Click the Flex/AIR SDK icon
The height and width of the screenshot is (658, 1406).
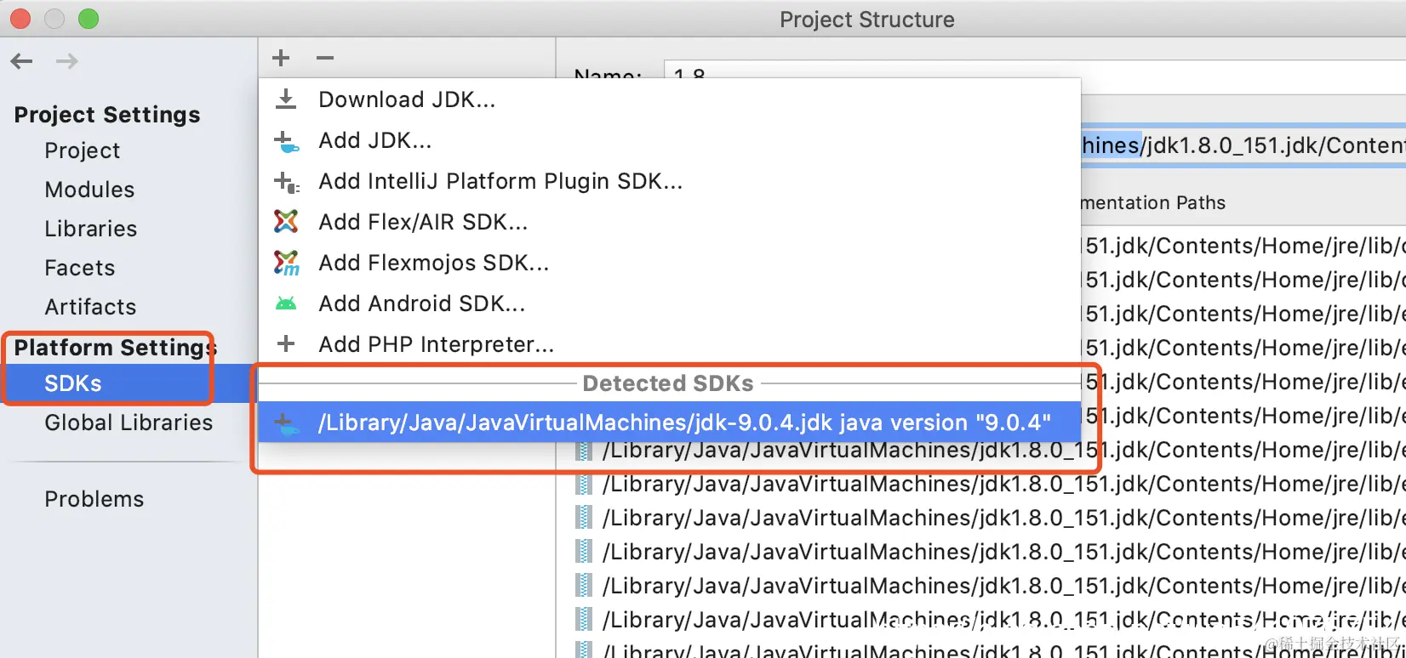(x=287, y=222)
